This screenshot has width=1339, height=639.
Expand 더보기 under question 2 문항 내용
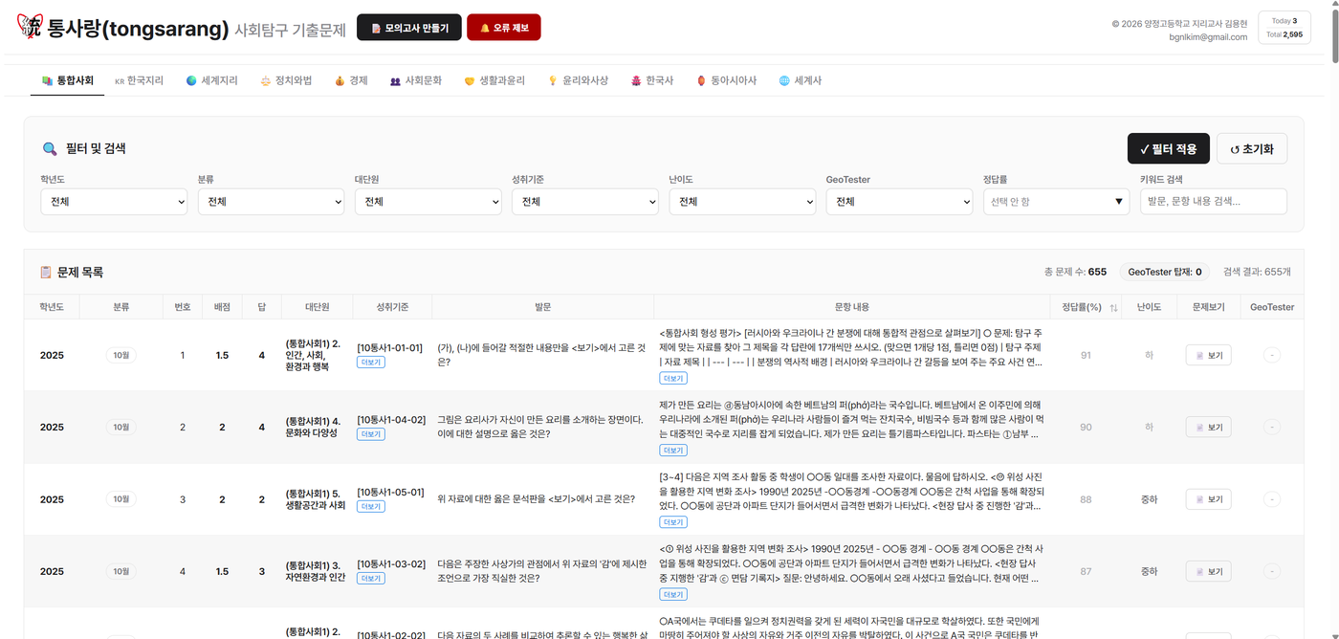click(x=673, y=450)
